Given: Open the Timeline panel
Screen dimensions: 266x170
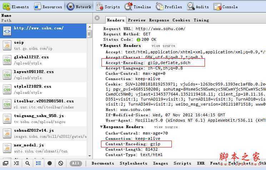Looking at the screenshot, I should pyautogui.click(x=137, y=7).
